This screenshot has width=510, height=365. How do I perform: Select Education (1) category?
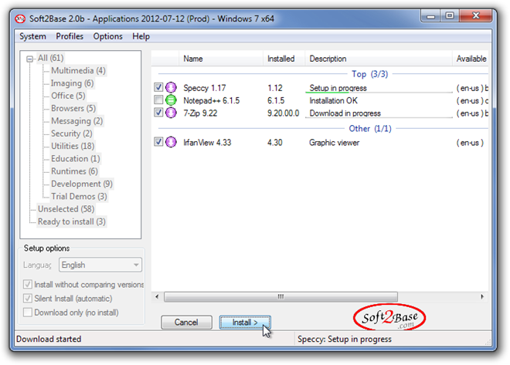[76, 158]
